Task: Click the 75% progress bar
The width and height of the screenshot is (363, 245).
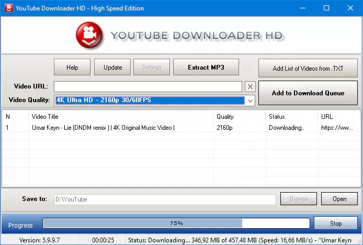Action: [176, 224]
